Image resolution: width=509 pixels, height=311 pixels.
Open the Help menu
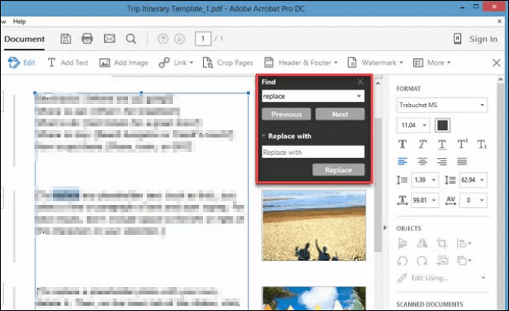point(19,21)
